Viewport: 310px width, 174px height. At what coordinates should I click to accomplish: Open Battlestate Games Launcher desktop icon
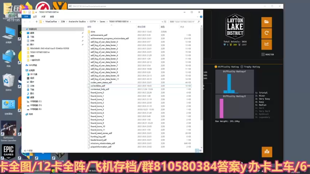coord(8,131)
